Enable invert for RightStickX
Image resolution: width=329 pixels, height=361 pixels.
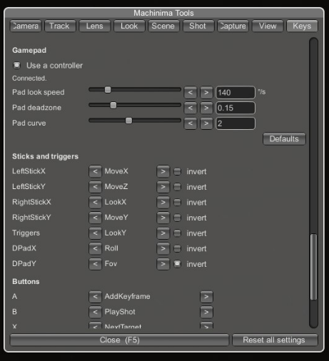177,203
